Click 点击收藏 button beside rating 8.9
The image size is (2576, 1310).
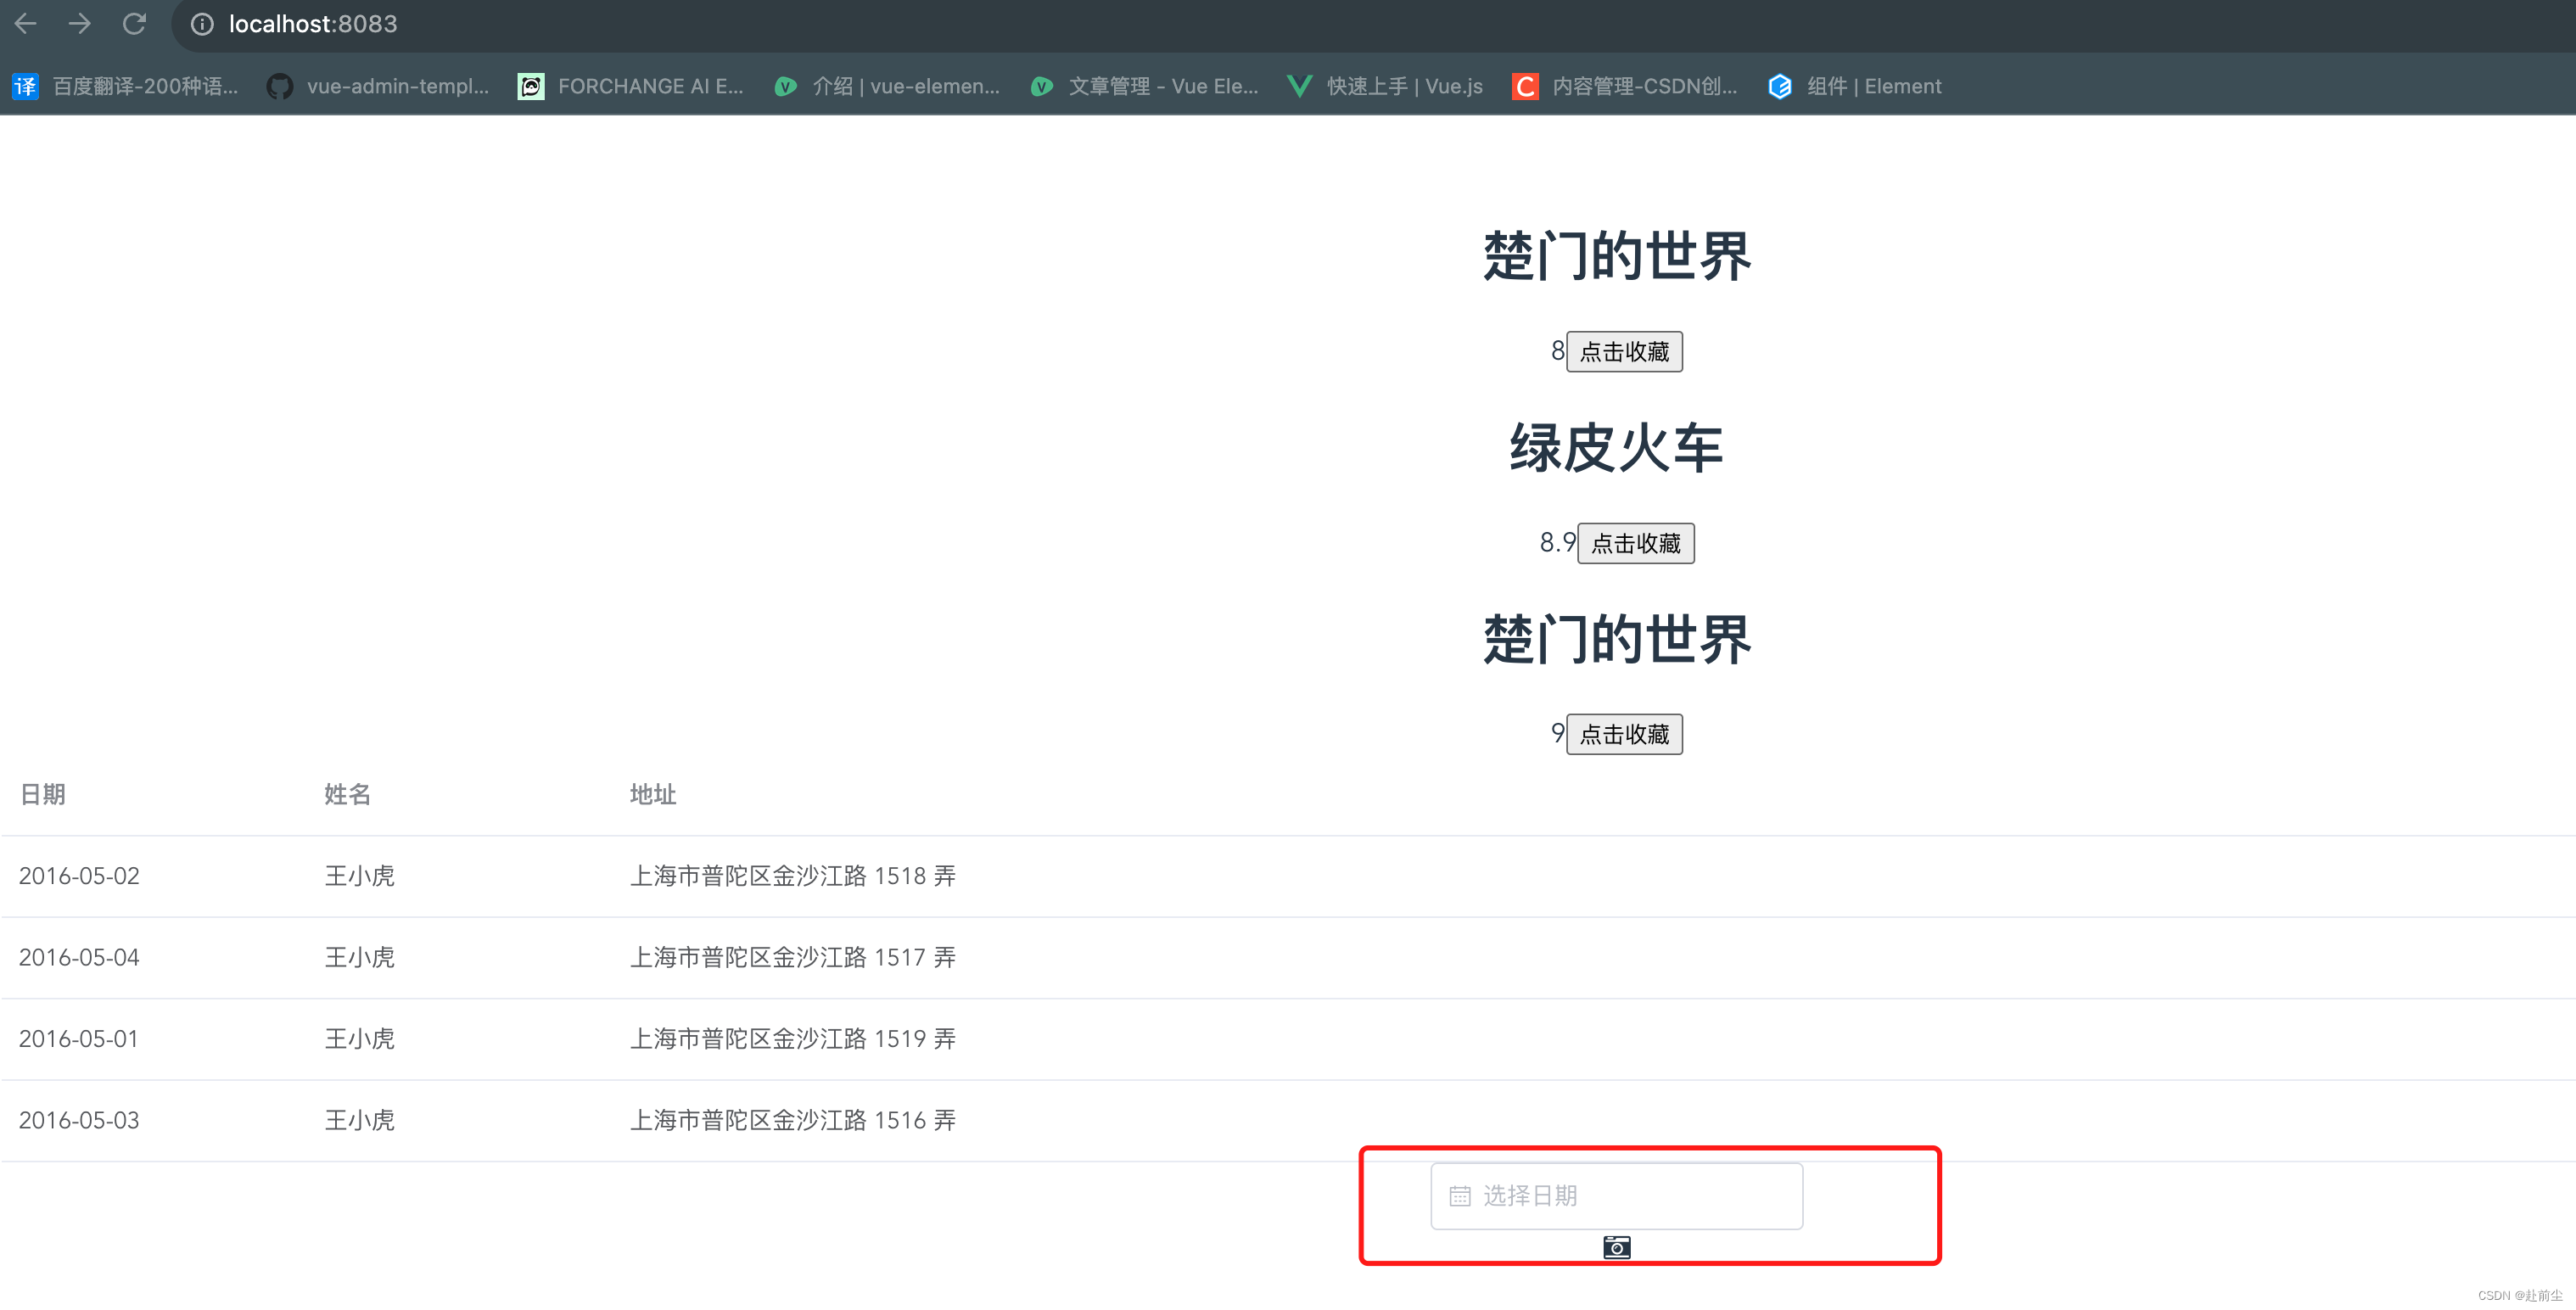click(1636, 543)
